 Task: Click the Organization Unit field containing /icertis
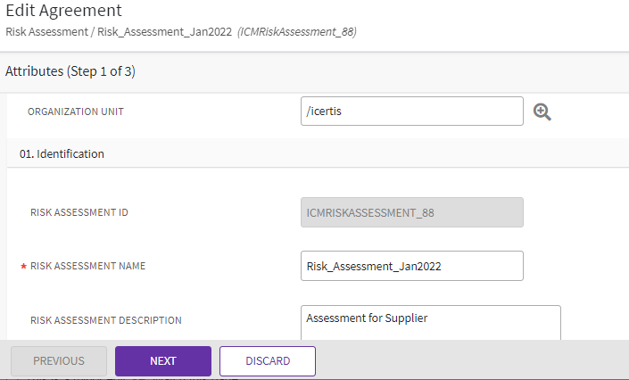pyautogui.click(x=412, y=112)
